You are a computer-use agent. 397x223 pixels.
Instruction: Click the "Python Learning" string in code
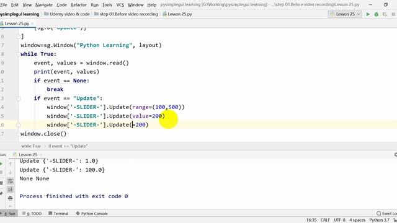click(104, 45)
